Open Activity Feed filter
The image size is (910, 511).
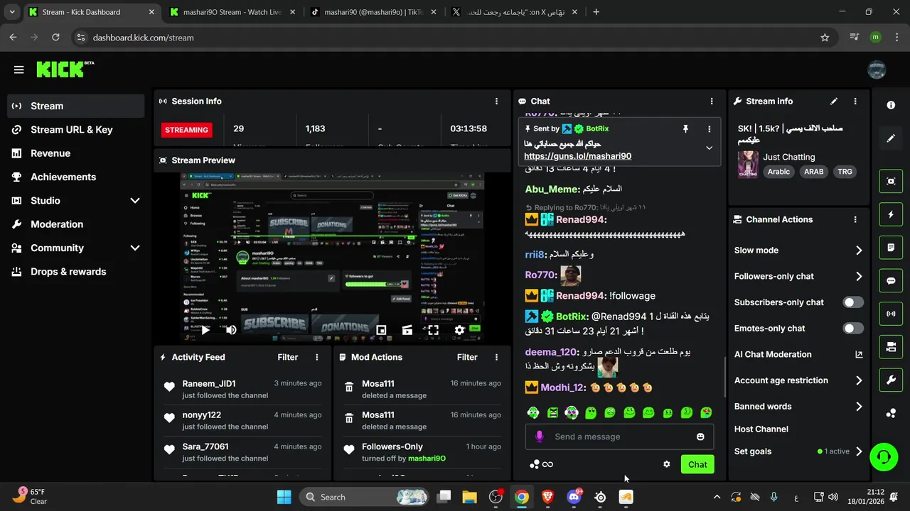[x=287, y=357]
